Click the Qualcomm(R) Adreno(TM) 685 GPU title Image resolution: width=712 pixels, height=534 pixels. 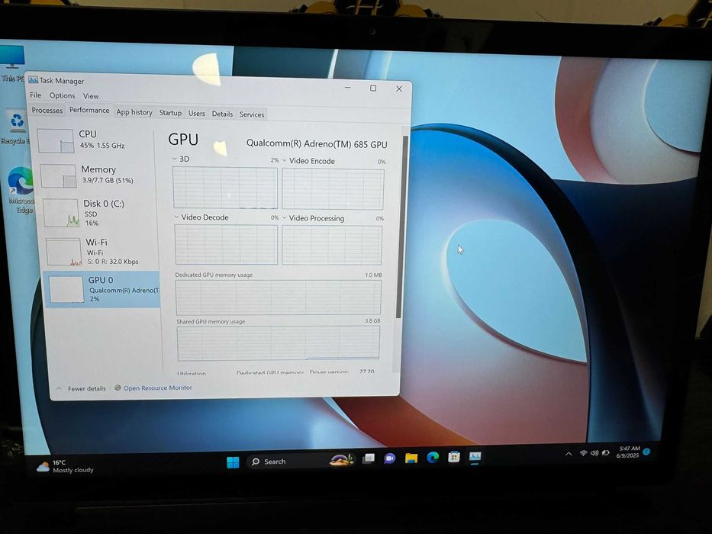coord(317,144)
